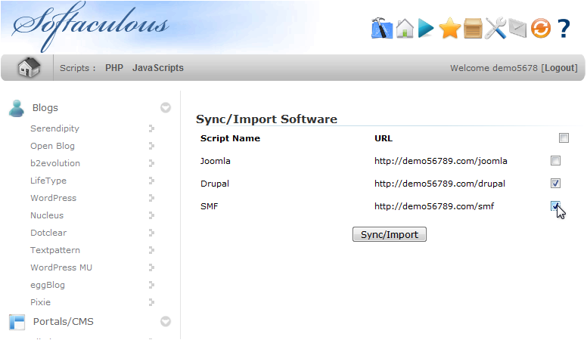Click the http://demo56789.com/smf URL text
587x340 pixels.
point(434,206)
